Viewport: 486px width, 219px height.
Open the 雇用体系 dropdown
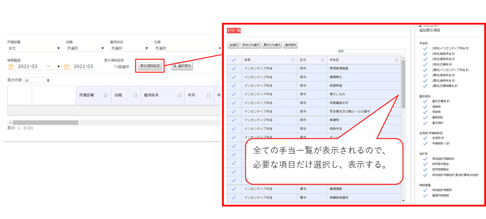coord(129,48)
